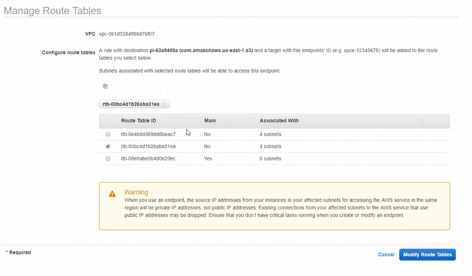
Task: Uncheck the rtb-00bc4d1b26aba31ea checkbox
Action: 108,147
